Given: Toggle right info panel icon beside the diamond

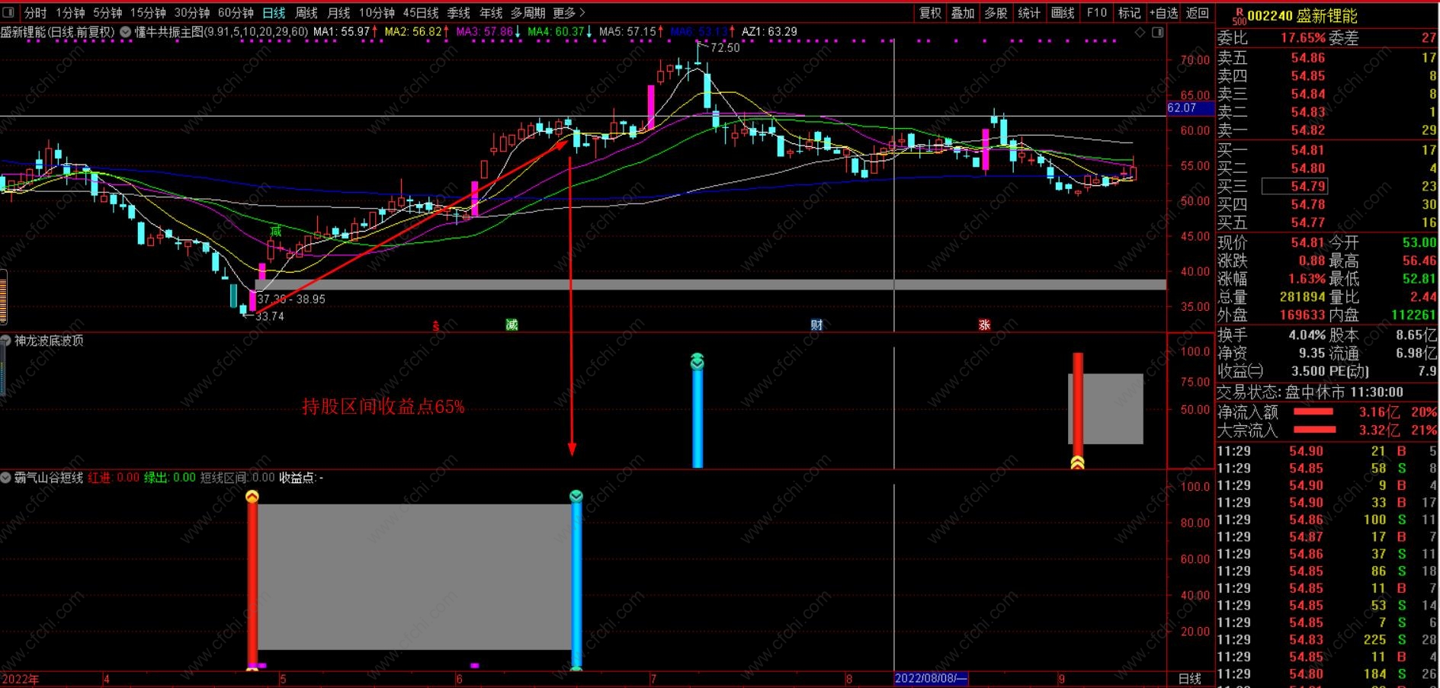Looking at the screenshot, I should click(1157, 32).
